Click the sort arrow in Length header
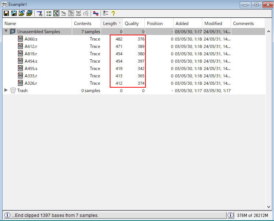 [120, 23]
